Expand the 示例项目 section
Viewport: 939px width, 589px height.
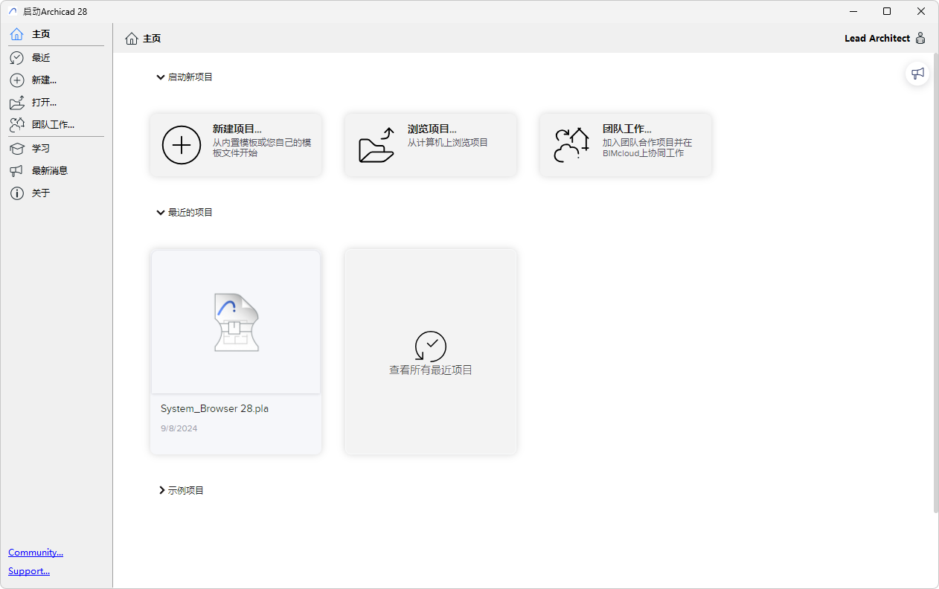pos(161,491)
